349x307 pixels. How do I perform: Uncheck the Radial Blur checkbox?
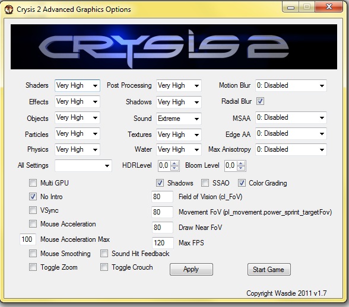[x=260, y=101]
